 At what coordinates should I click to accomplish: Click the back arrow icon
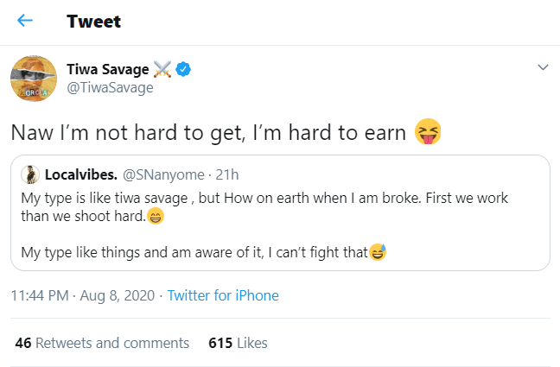(x=25, y=21)
